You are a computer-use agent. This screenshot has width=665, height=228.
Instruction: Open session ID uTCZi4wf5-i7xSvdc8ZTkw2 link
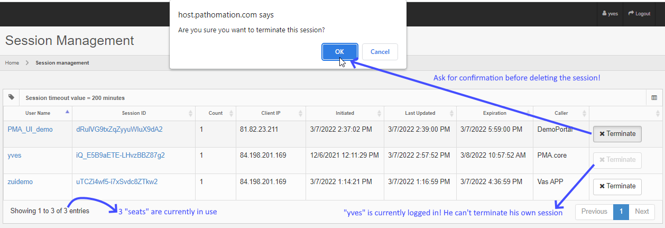(x=117, y=181)
